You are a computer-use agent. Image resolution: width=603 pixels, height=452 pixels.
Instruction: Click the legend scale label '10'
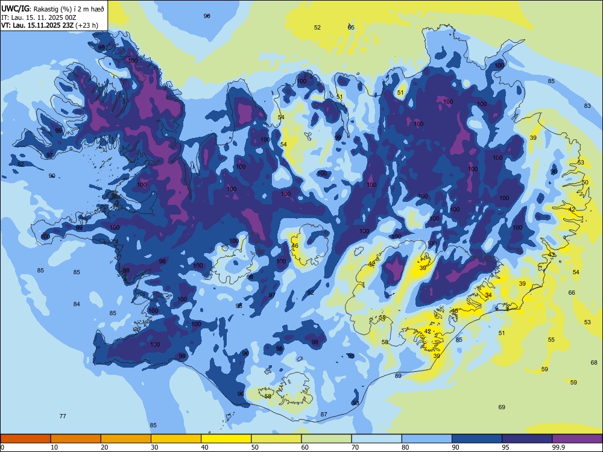pos(54,447)
